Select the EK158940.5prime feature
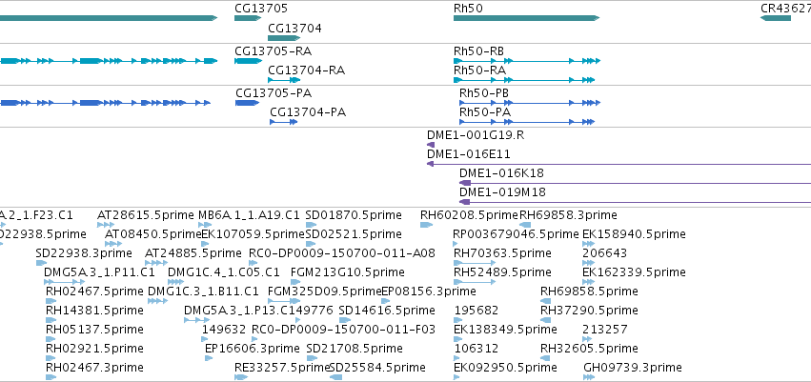 pyautogui.click(x=588, y=244)
